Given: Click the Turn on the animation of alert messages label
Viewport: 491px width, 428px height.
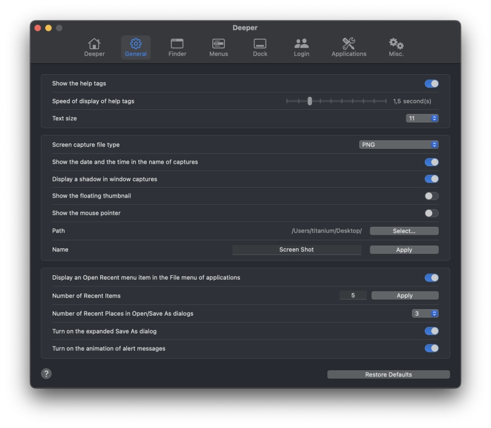Looking at the screenshot, I should pyautogui.click(x=109, y=348).
